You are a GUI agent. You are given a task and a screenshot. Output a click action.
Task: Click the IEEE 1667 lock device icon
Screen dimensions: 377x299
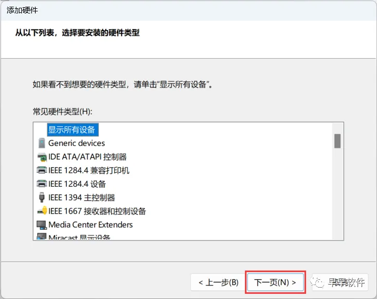tap(42, 211)
